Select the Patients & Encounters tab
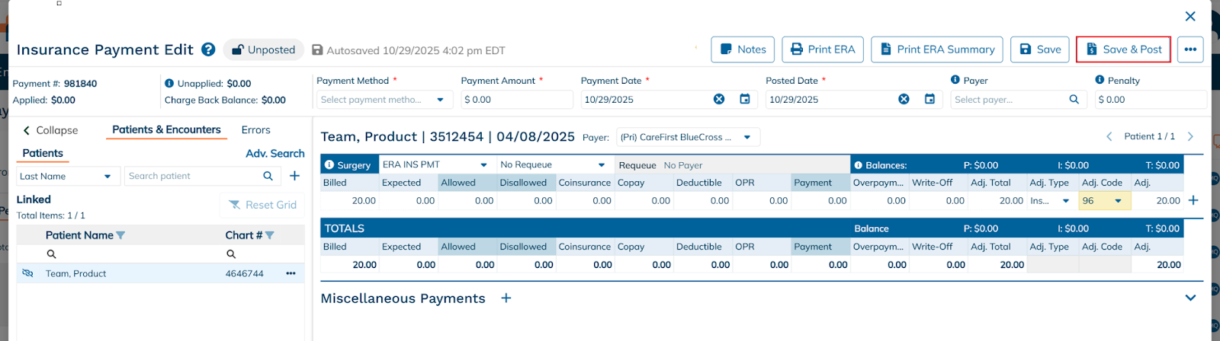This screenshot has height=341, width=1220. [166, 130]
